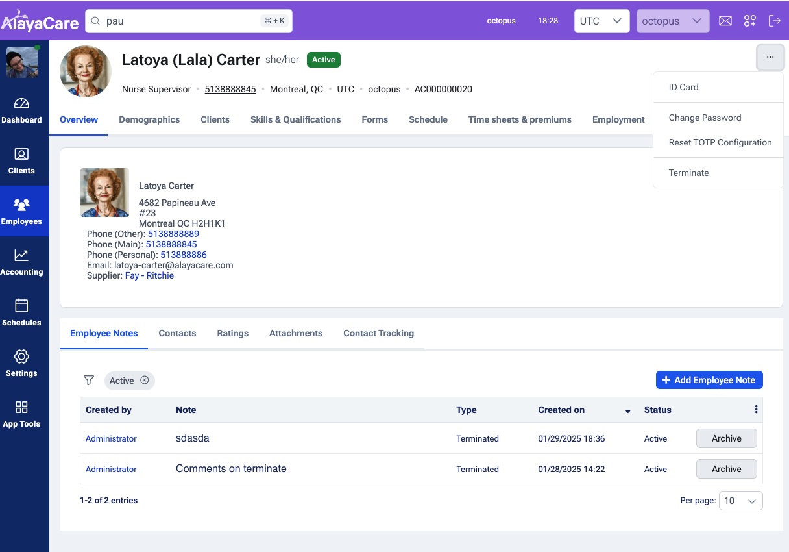The image size is (789, 552).
Task: Open the mail envelope icon
Action: coord(725,21)
